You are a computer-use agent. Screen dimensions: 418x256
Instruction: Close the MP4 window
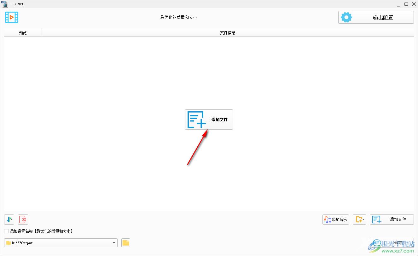(x=414, y=4)
